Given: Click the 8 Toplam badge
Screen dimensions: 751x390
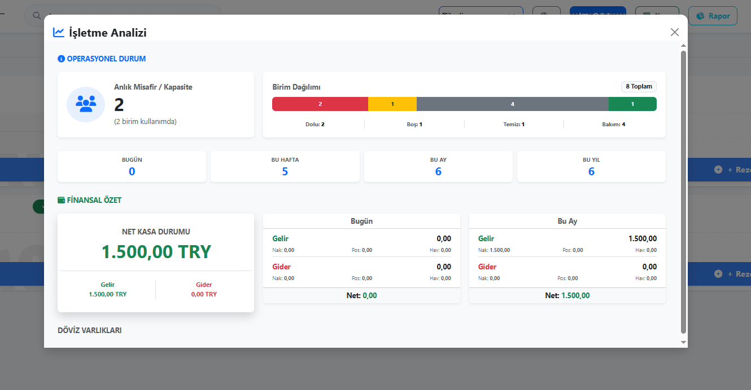Looking at the screenshot, I should pos(639,87).
